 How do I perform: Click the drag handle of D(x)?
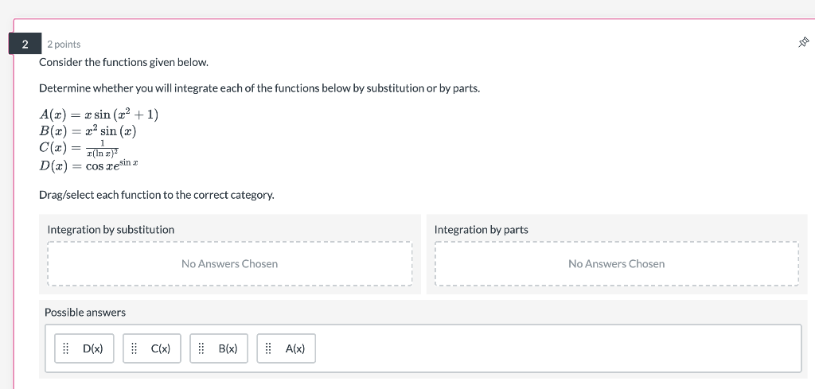66,348
